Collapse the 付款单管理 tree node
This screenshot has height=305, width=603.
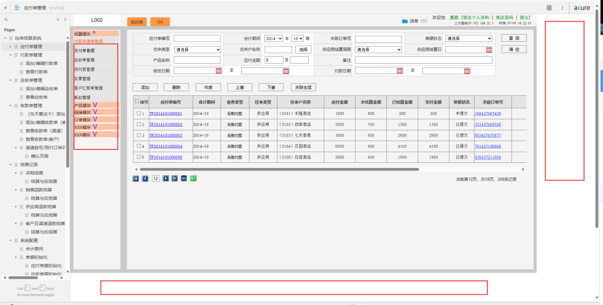pyautogui.click(x=11, y=55)
